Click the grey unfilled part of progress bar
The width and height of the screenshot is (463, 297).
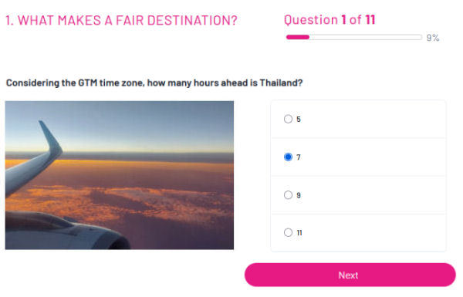[x=366, y=37]
